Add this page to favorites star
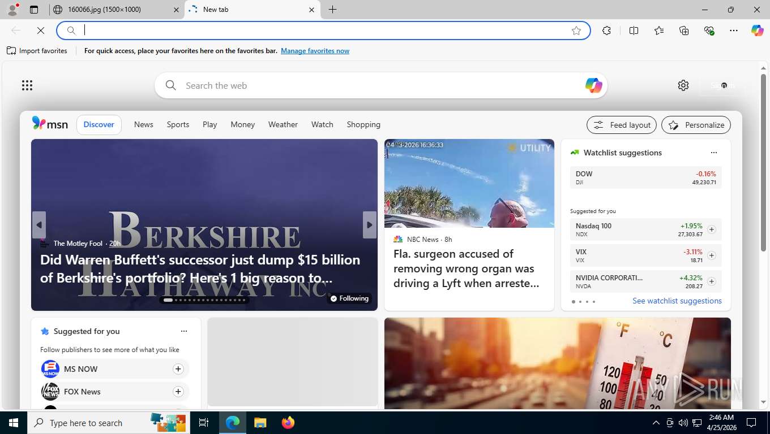 coord(576,31)
